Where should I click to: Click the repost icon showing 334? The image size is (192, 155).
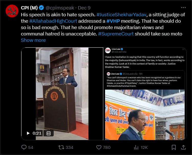(61, 147)
